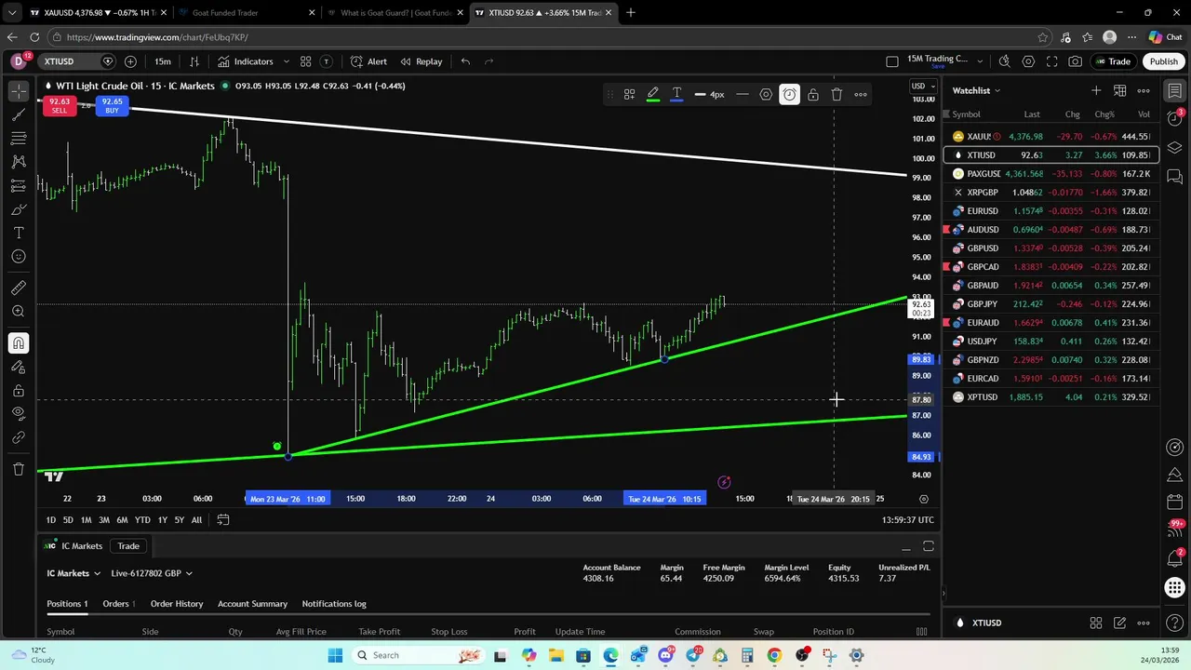
Task: Set the YTD date range
Action: click(141, 520)
